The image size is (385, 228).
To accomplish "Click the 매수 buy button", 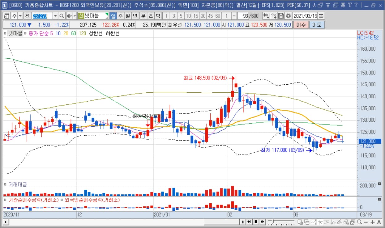I will tap(301, 25).
